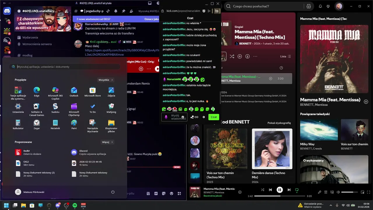The height and width of the screenshot is (210, 373).
Task: Open Eksplorator plików from Start
Action: click(111, 126)
